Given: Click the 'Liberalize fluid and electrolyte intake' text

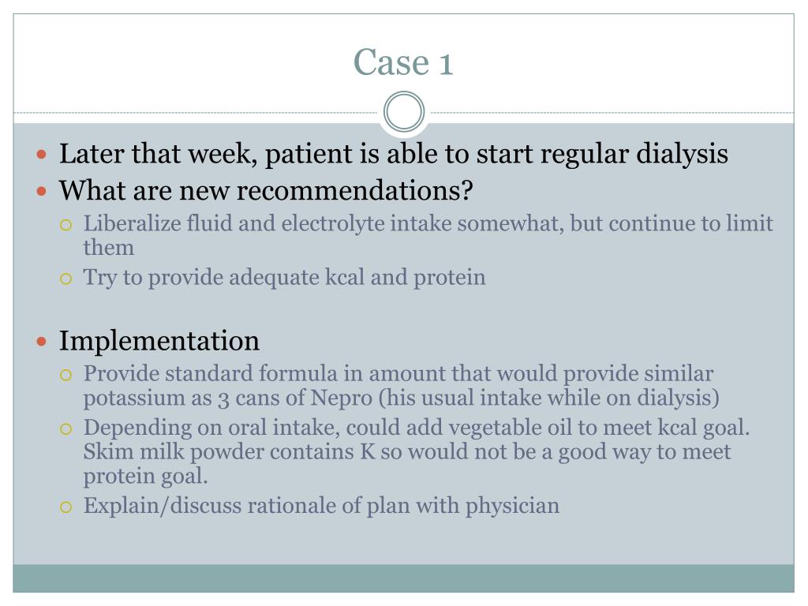Looking at the screenshot, I should (270, 223).
